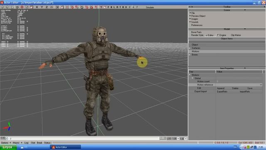Open the Images menu
Image resolution: width=266 pixels, height=150 pixels.
click(195, 19)
